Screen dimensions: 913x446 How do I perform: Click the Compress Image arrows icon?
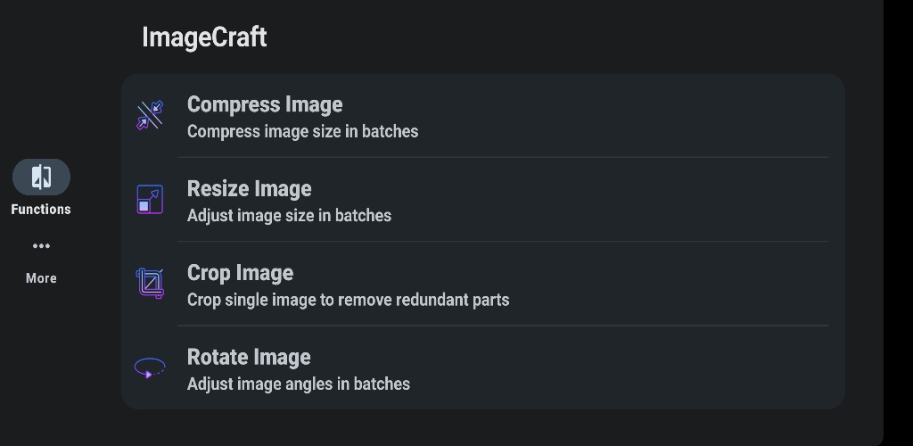(x=150, y=115)
